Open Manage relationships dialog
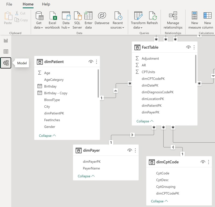Viewport: 215px width, 207px height. pyautogui.click(x=173, y=20)
